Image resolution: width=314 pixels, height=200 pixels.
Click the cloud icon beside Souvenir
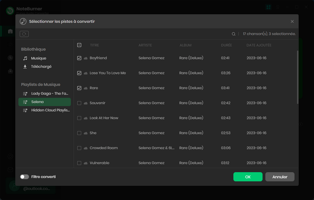(86, 103)
